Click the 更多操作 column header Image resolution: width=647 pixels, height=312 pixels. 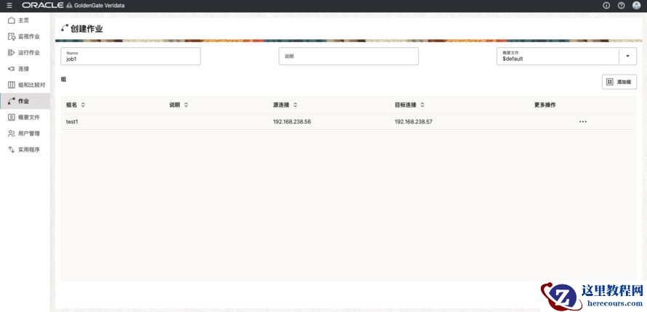click(x=544, y=105)
